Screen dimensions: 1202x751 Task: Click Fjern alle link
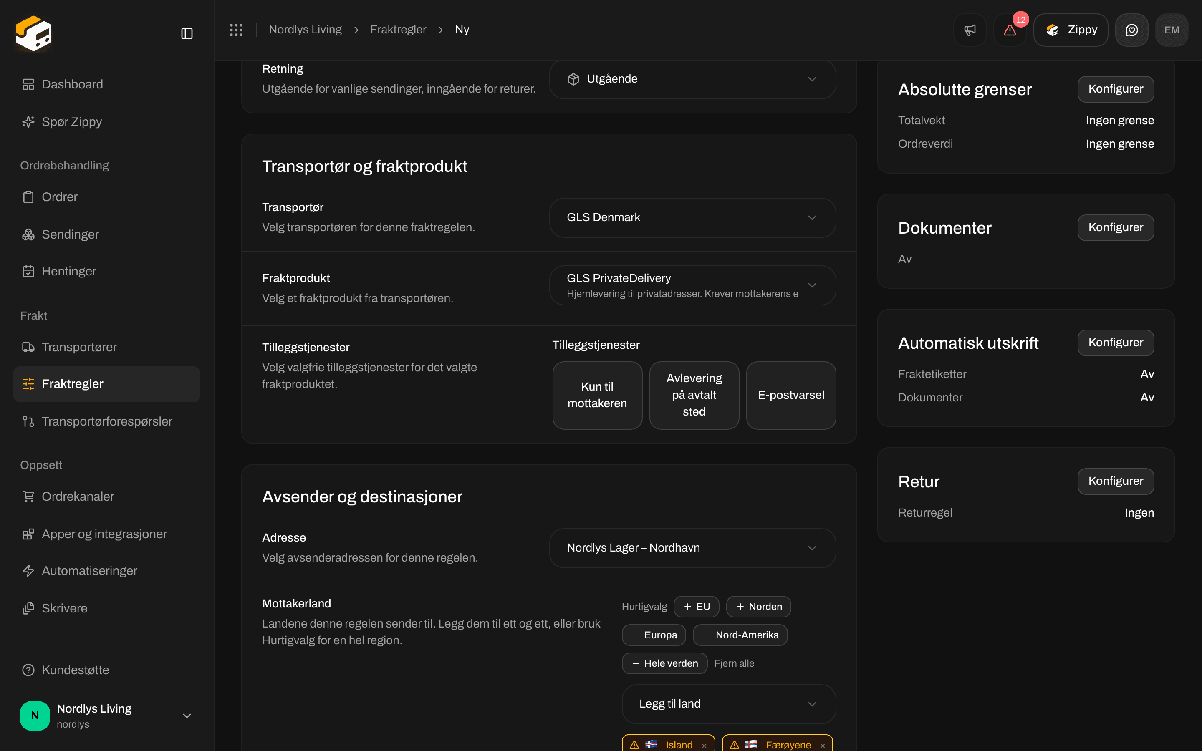pyautogui.click(x=734, y=663)
